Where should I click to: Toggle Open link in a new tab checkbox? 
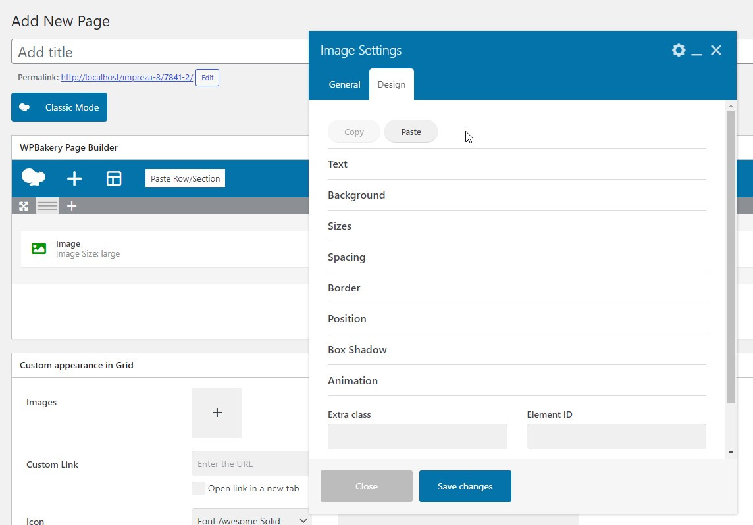198,488
